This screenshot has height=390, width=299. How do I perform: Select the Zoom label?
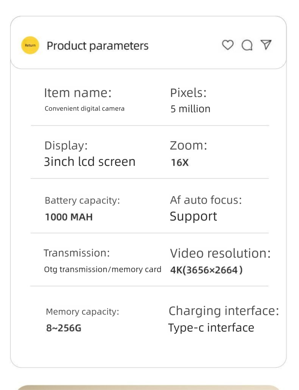coord(188,145)
